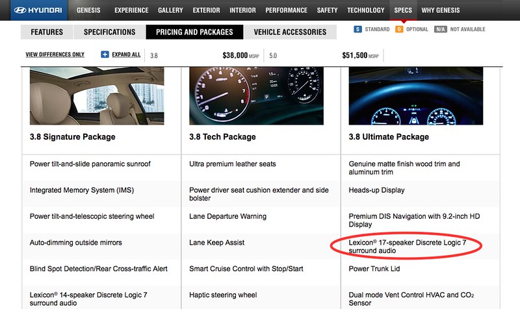The height and width of the screenshot is (309, 520).
Task: Click the N/A not available legend icon
Action: pos(441,29)
